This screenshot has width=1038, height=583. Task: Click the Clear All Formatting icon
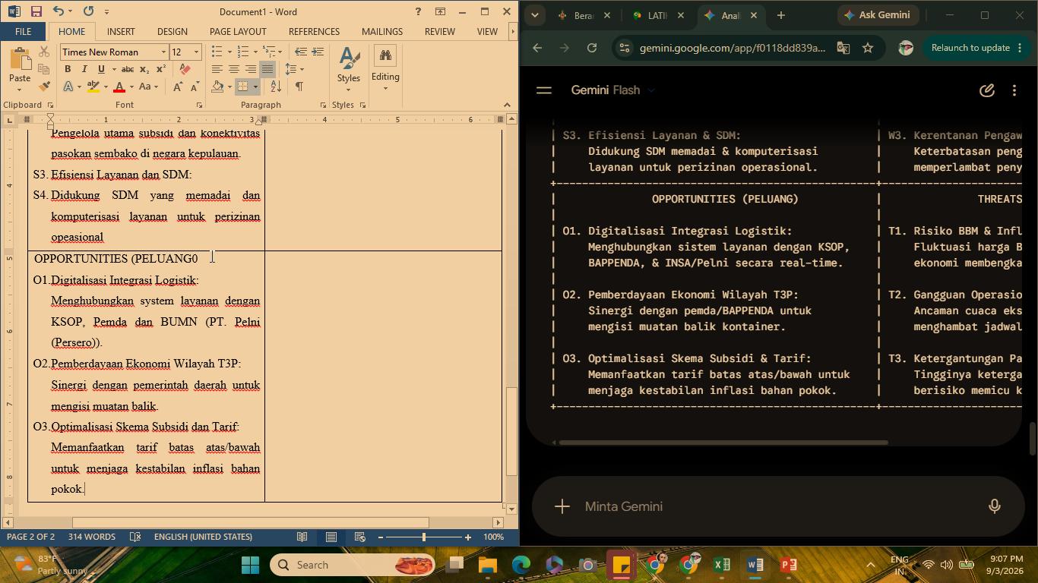tap(185, 69)
